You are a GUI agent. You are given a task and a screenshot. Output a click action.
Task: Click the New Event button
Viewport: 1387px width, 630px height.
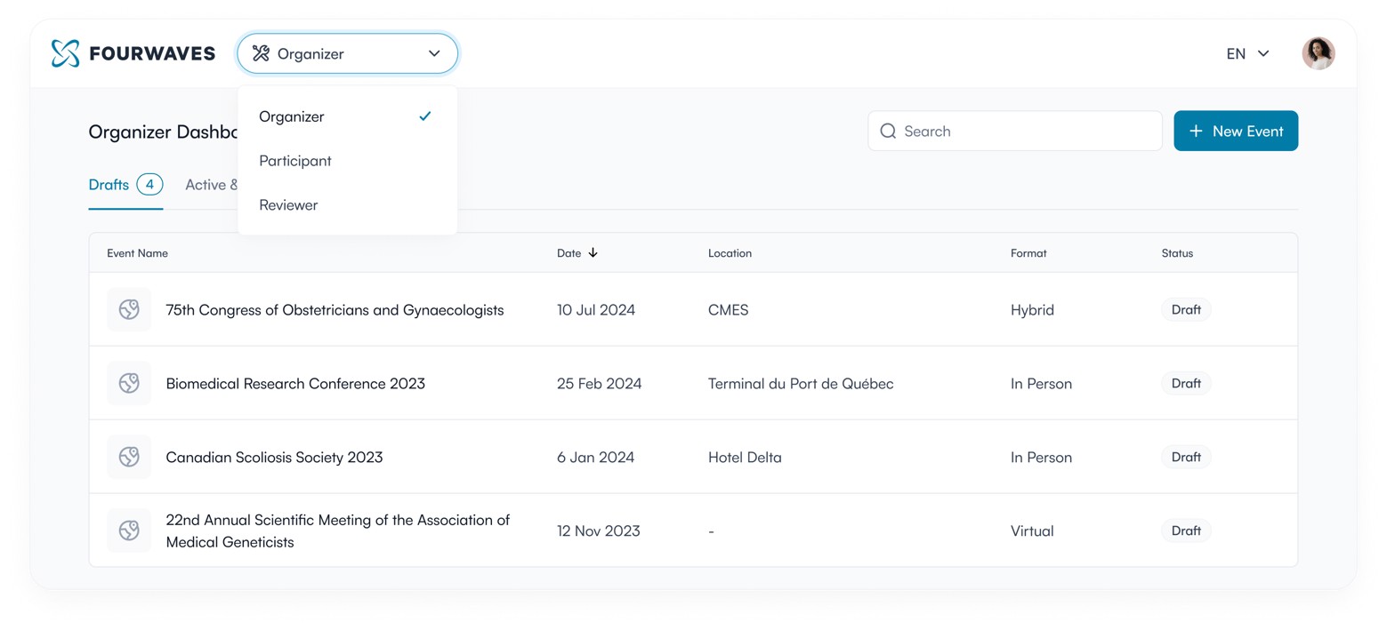[1235, 132]
